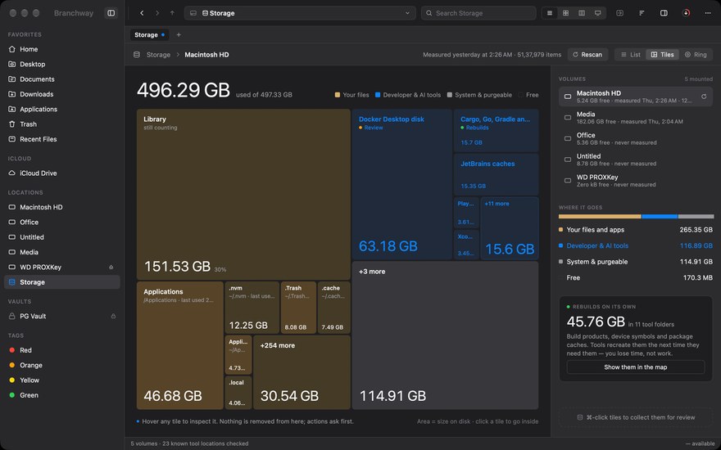Viewport: 721px width, 450px height.
Task: Select the Green tag
Action: (62, 395)
